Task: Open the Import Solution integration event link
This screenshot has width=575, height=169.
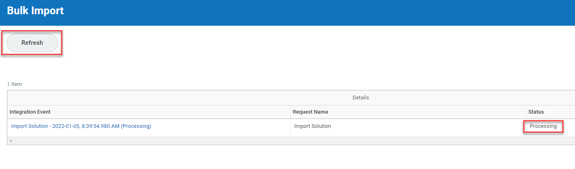Action: 81,126
